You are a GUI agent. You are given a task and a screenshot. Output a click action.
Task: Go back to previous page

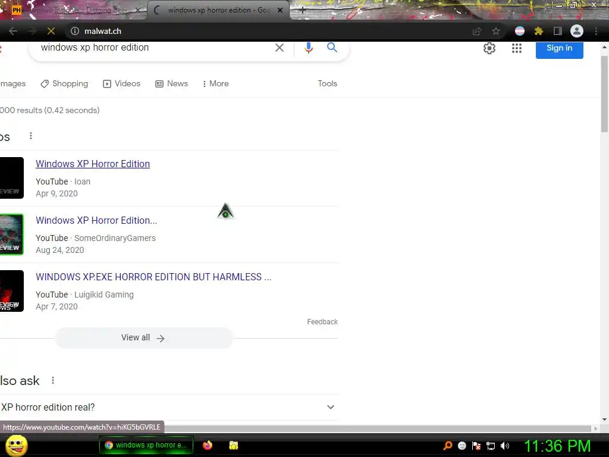pyautogui.click(x=13, y=31)
